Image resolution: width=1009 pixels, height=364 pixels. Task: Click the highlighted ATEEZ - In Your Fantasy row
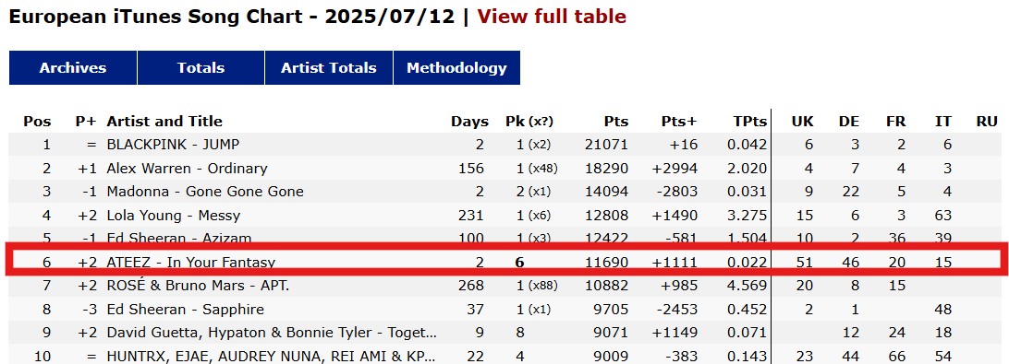pos(504,260)
